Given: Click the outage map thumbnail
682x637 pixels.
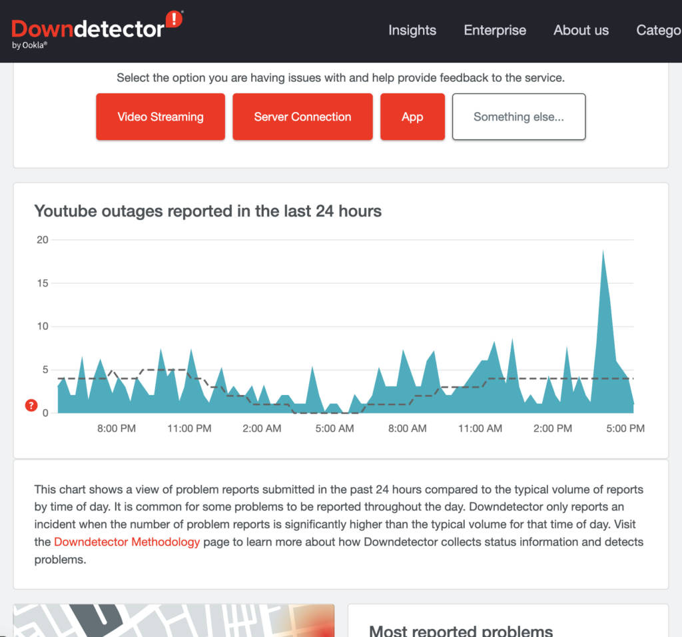Looking at the screenshot, I should (173, 620).
